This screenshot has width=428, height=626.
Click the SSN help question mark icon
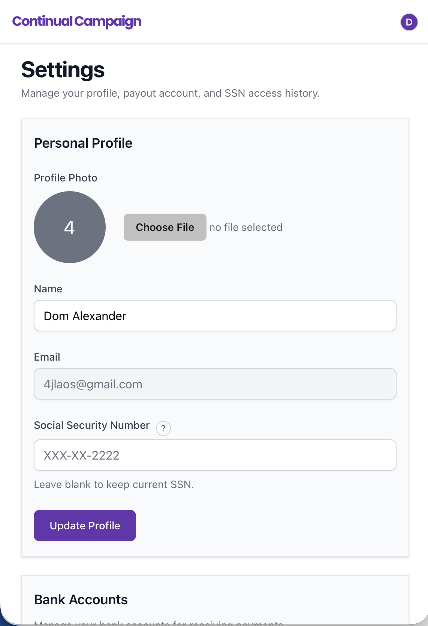(x=163, y=428)
